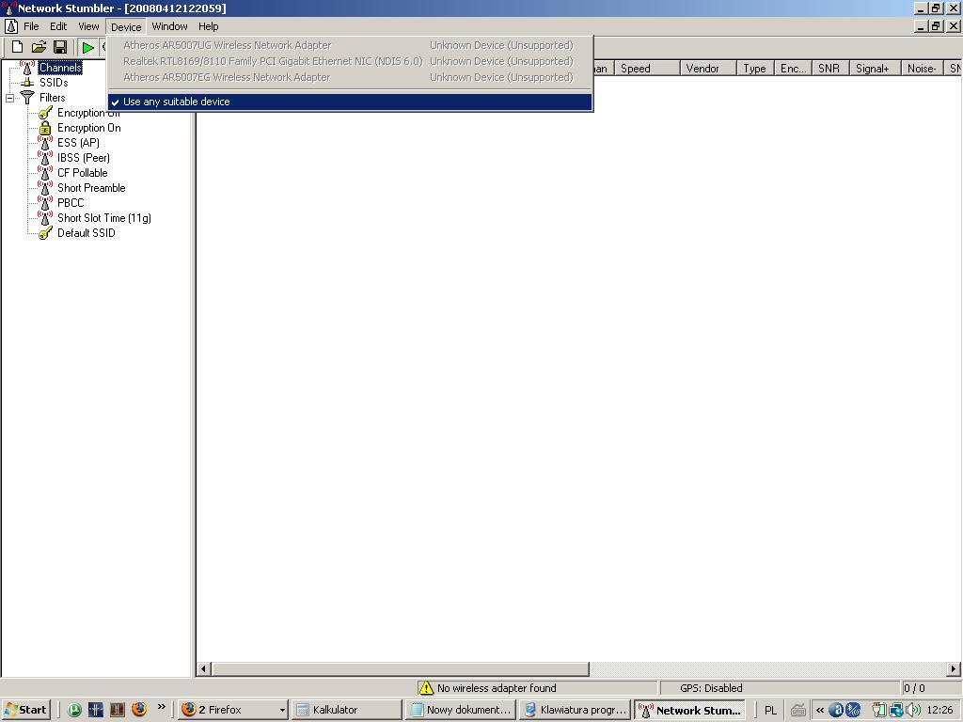Click the "0 / 0" counter in the status bar
Image resolution: width=963 pixels, height=722 pixels.
coord(914,688)
